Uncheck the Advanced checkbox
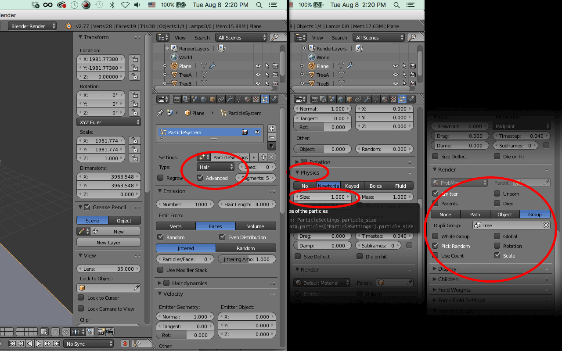This screenshot has width=562, height=351. point(200,178)
